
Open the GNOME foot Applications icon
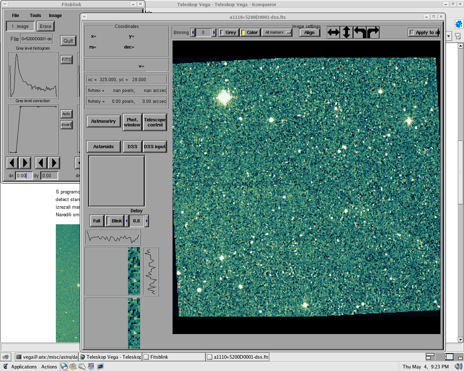tap(5, 366)
